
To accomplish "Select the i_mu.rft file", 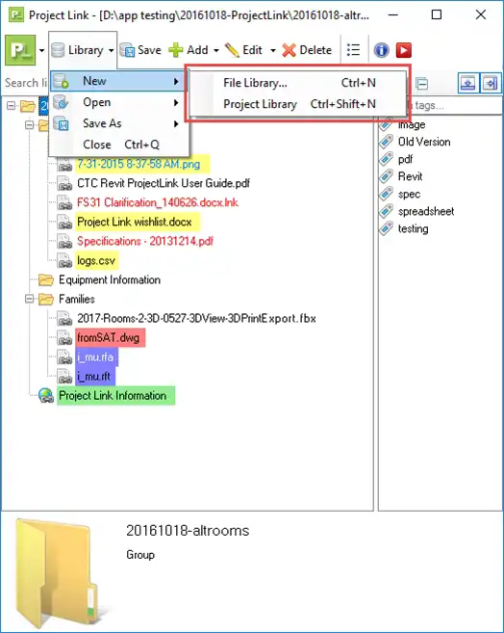I will [95, 377].
